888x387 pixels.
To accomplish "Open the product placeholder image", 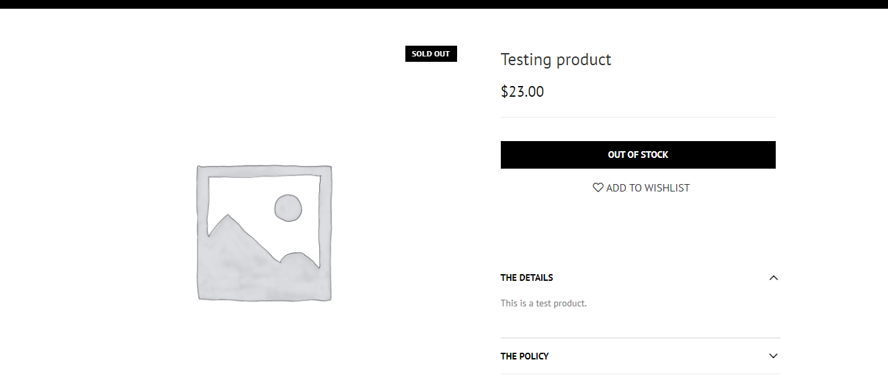I will pos(264,232).
